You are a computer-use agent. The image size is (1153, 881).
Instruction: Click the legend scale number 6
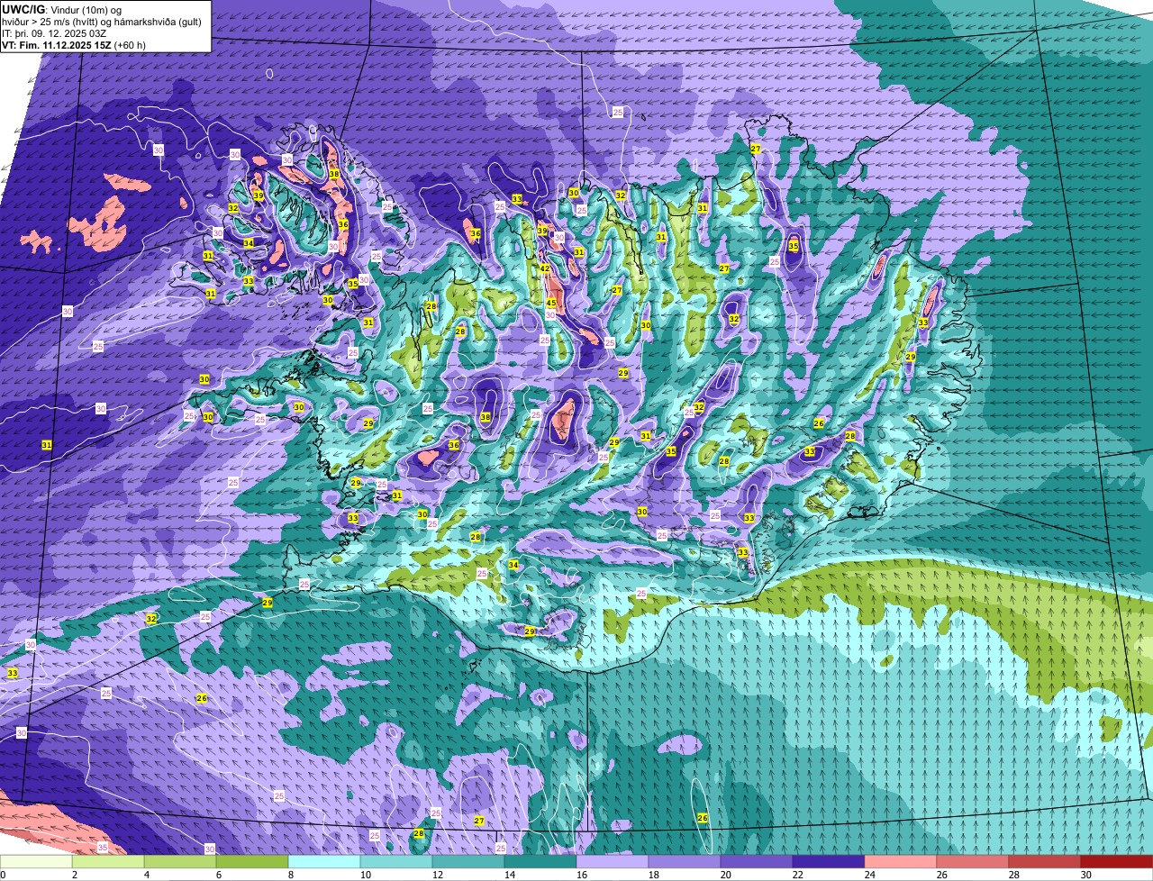point(218,875)
